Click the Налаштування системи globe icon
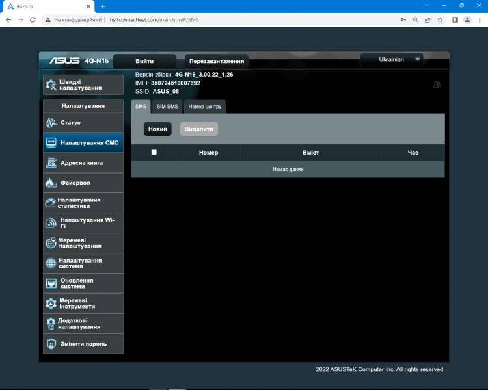This screenshot has height=390, width=488. click(x=51, y=263)
